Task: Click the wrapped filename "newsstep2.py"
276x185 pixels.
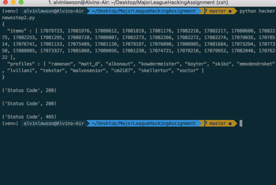Action: pos(18,18)
